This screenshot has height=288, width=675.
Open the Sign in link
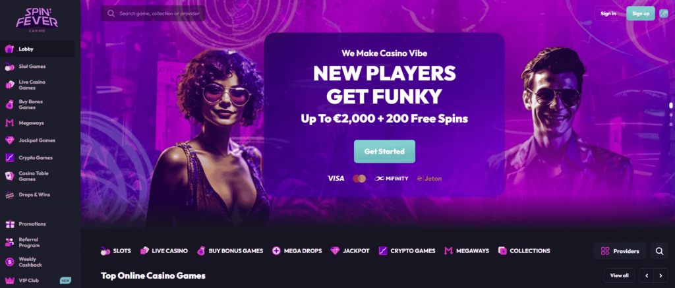608,13
